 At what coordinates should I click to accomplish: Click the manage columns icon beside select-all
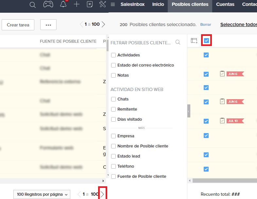click(194, 40)
